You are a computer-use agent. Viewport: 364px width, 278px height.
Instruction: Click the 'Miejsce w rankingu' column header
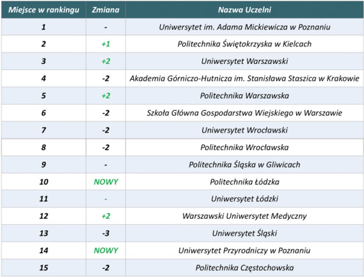point(44,10)
